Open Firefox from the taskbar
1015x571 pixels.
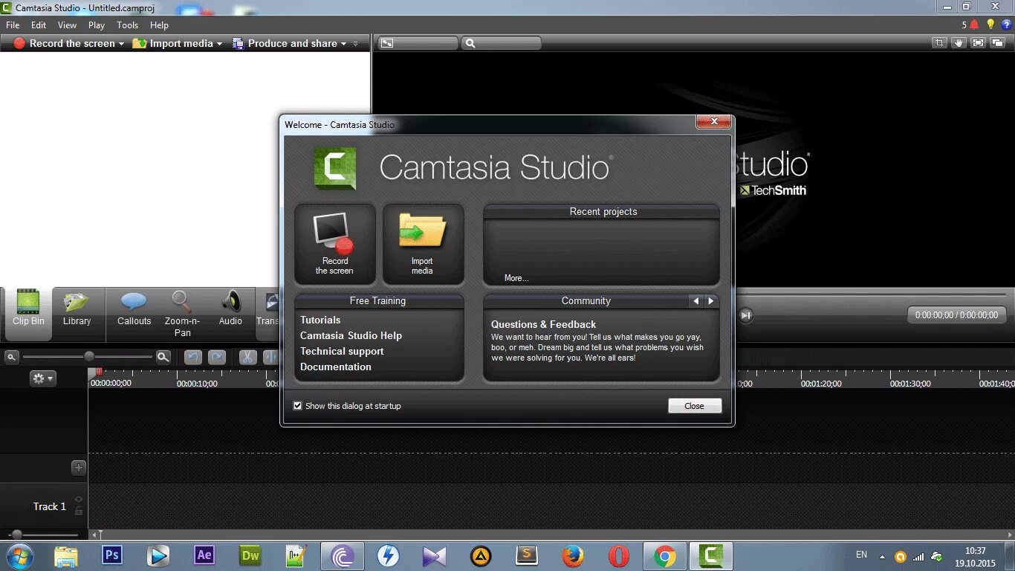click(x=573, y=556)
